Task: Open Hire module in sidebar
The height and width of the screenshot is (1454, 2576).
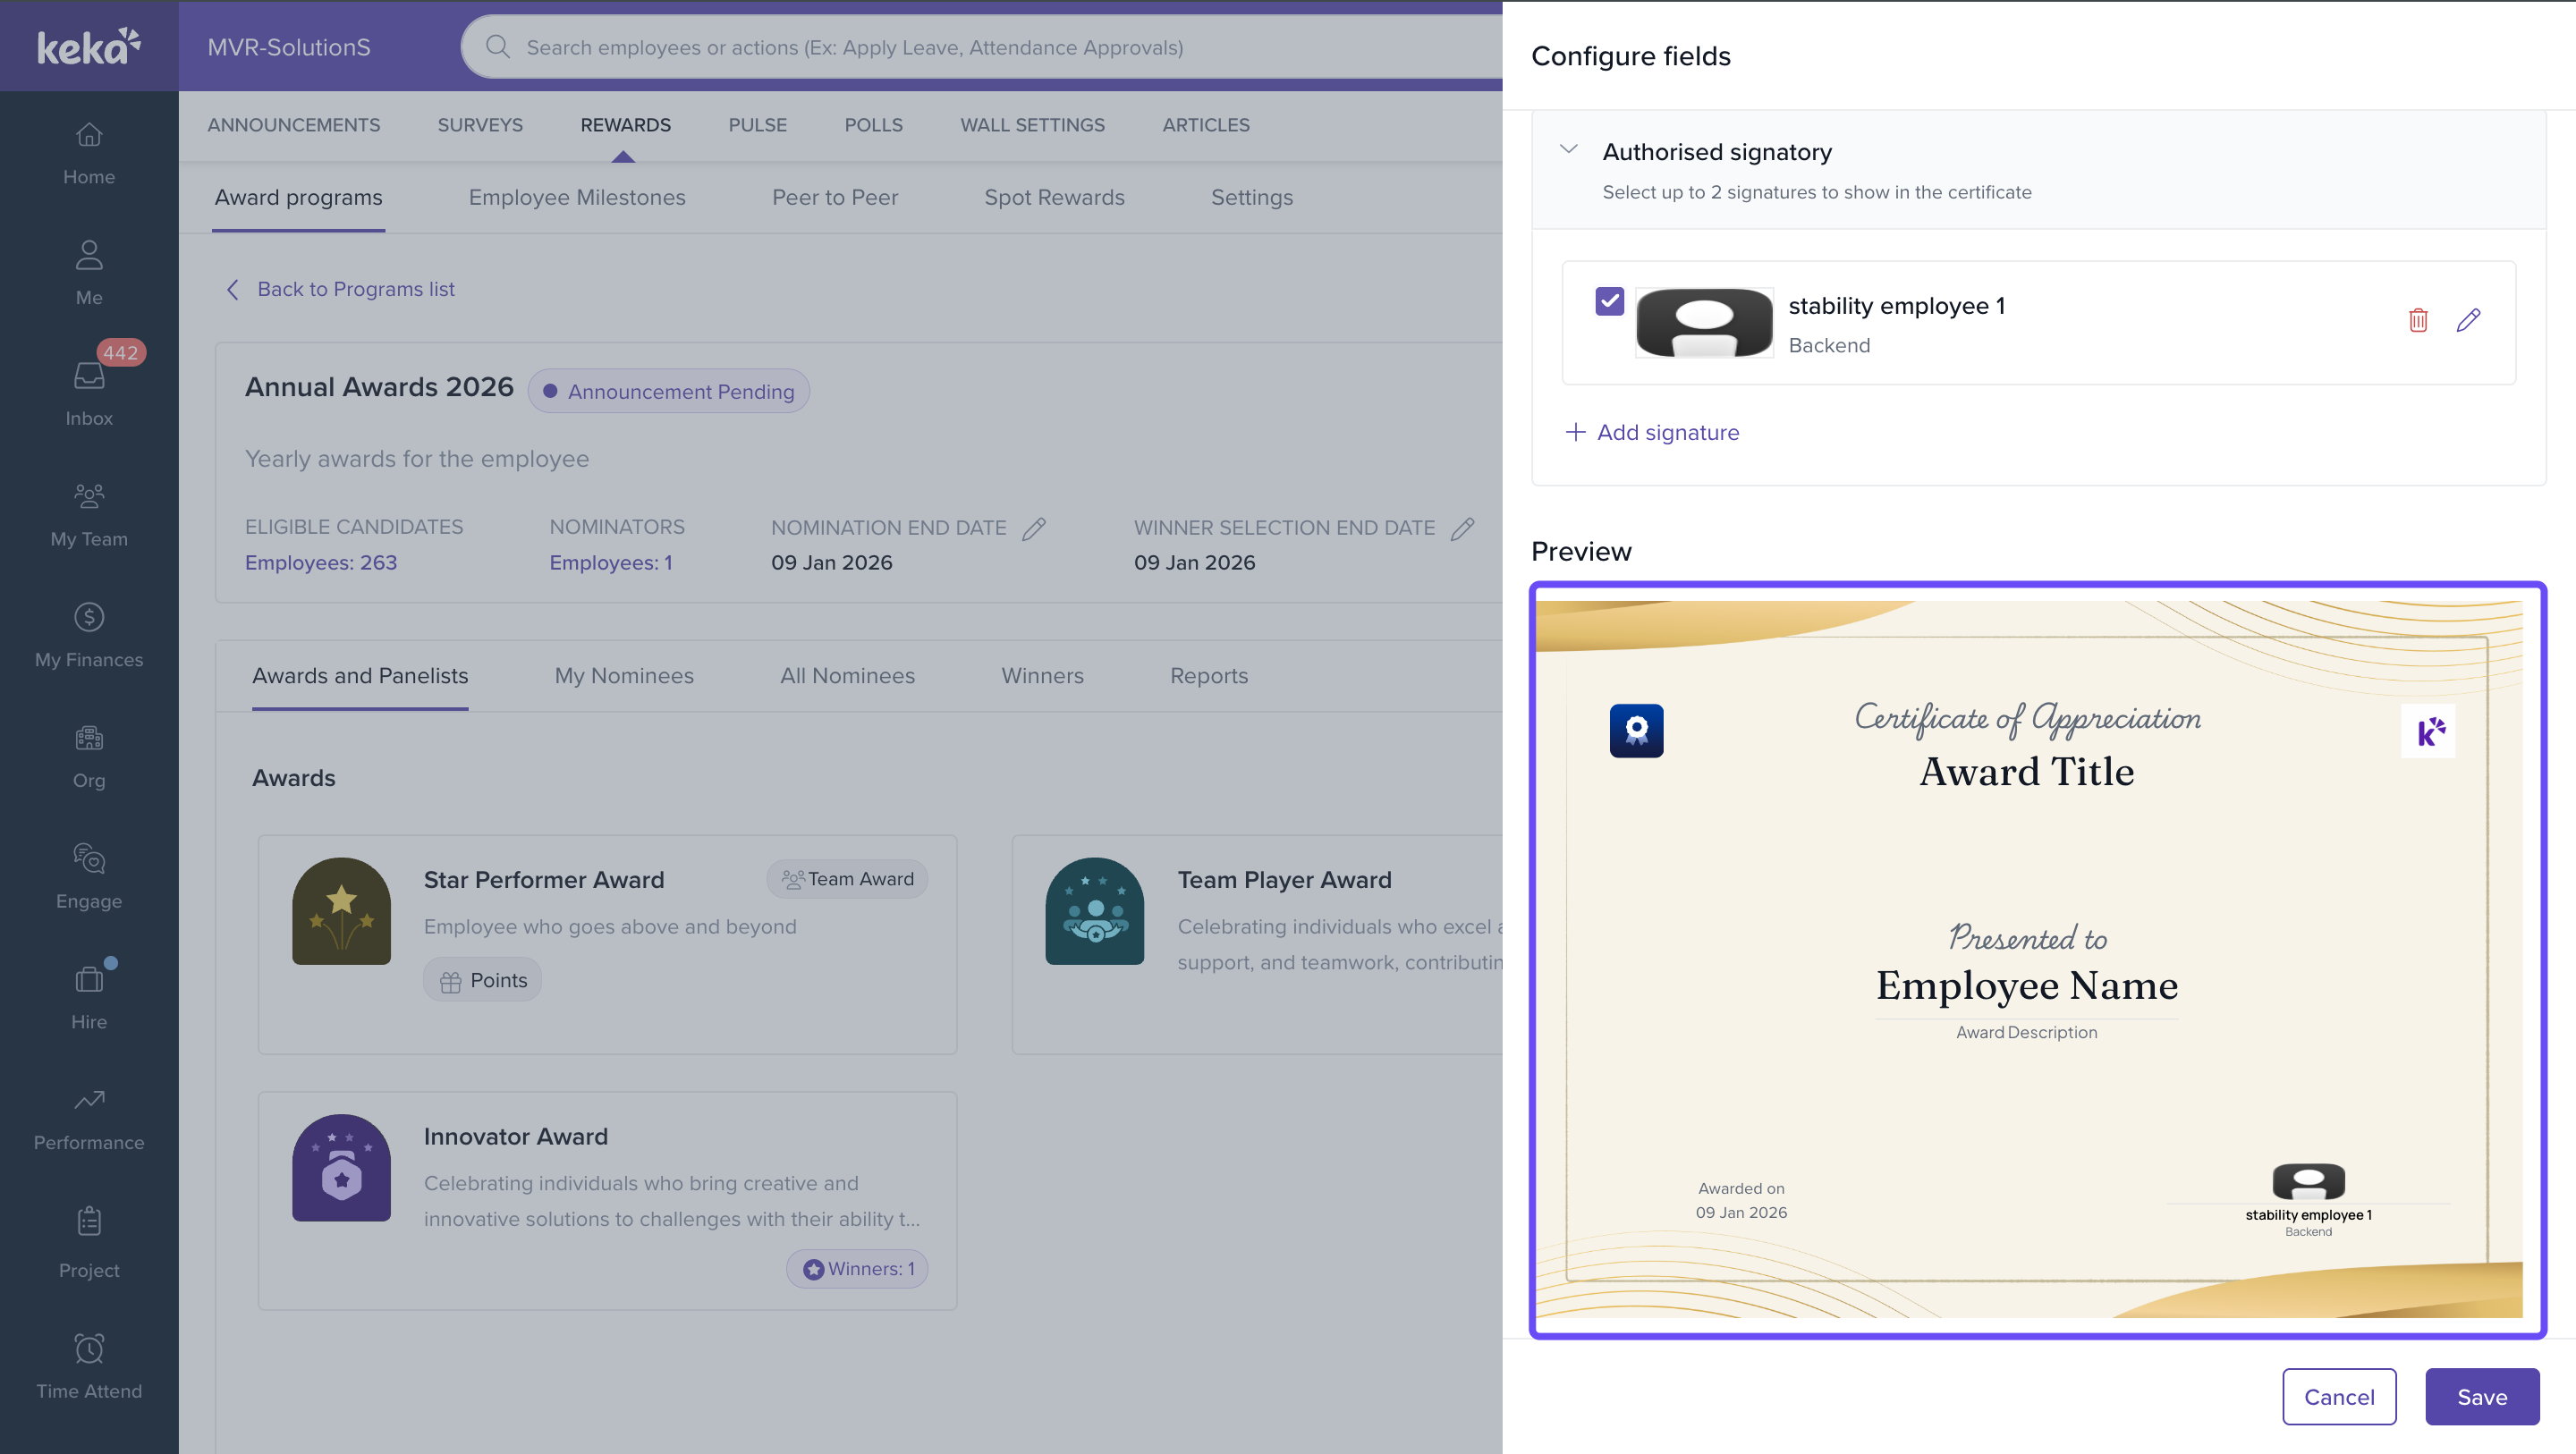Action: 89,995
